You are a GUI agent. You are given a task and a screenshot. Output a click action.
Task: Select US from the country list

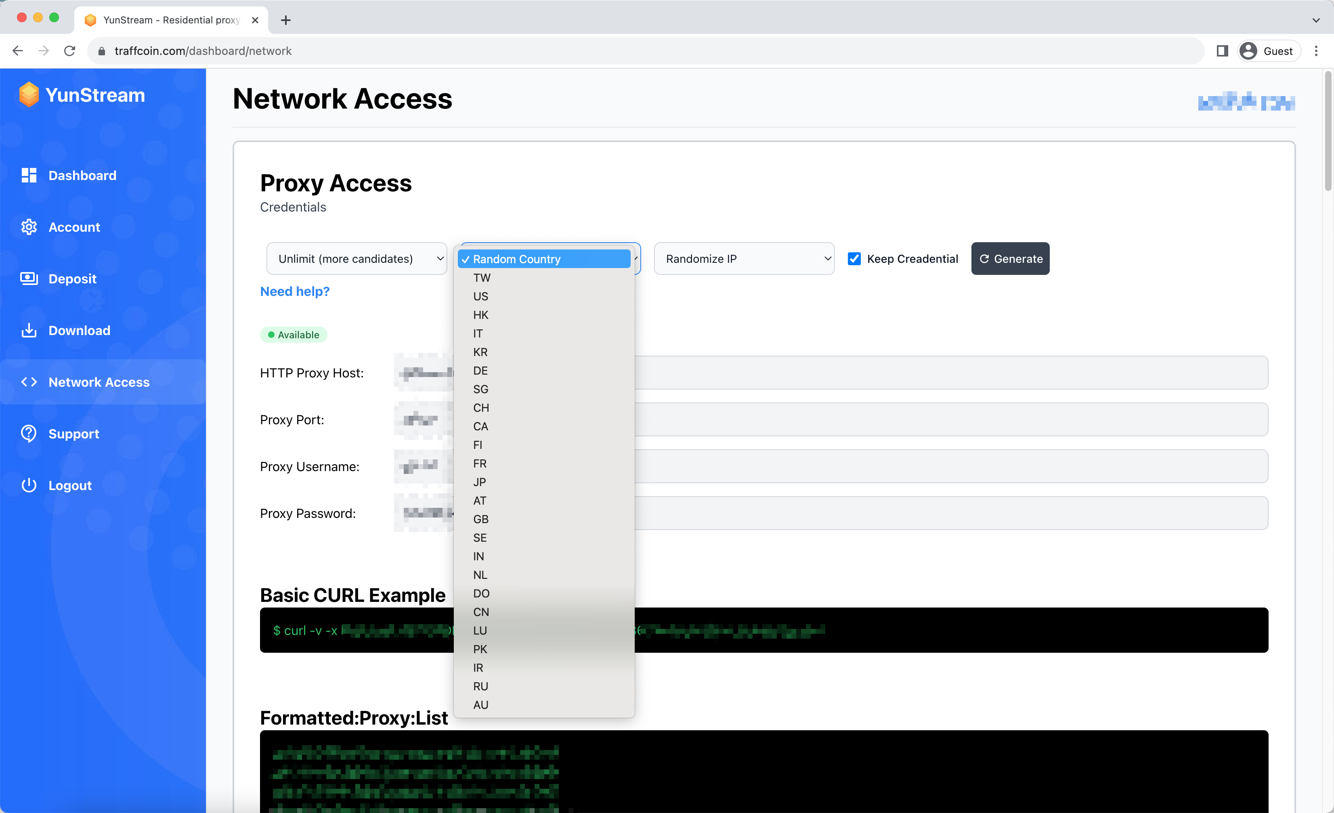click(x=480, y=297)
